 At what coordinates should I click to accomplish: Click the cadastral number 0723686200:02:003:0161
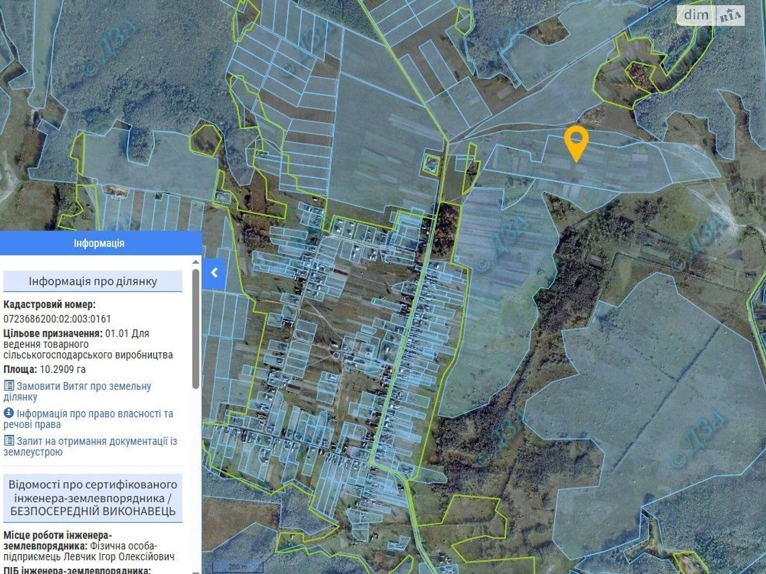(57, 319)
